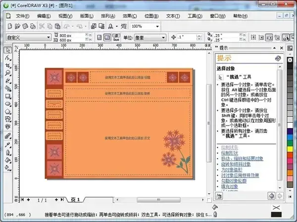The image size is (297, 222).
Task: Toggle landscape page orientation button
Action: (107, 38)
